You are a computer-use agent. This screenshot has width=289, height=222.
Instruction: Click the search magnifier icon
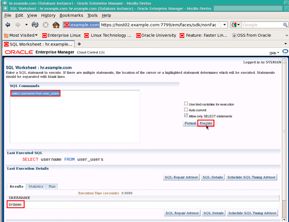285,25
